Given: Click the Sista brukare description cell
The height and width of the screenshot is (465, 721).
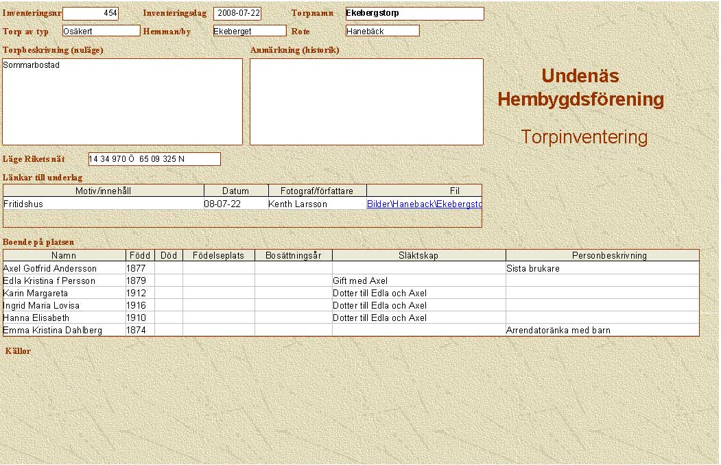Looking at the screenshot, I should coord(602,268).
